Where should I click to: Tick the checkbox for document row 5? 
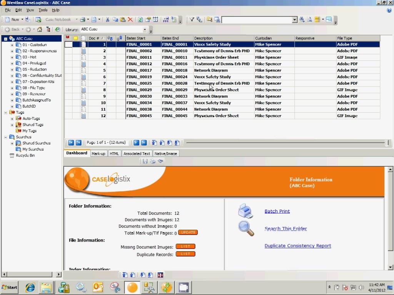point(68,71)
